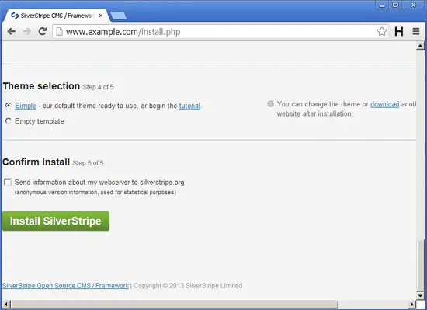The width and height of the screenshot is (427, 310).
Task: Open a new tab
Action: pos(119,16)
